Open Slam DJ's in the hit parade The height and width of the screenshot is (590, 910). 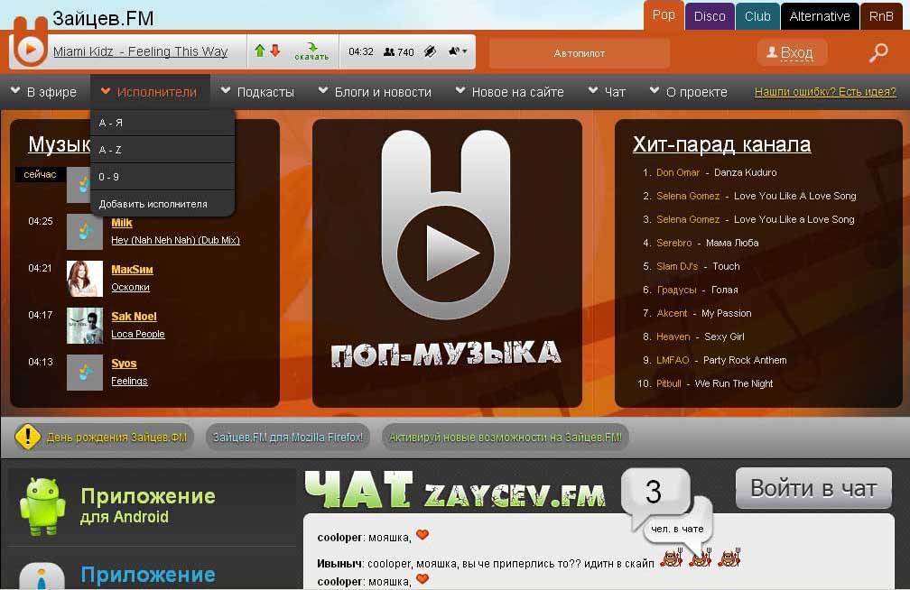click(x=677, y=266)
